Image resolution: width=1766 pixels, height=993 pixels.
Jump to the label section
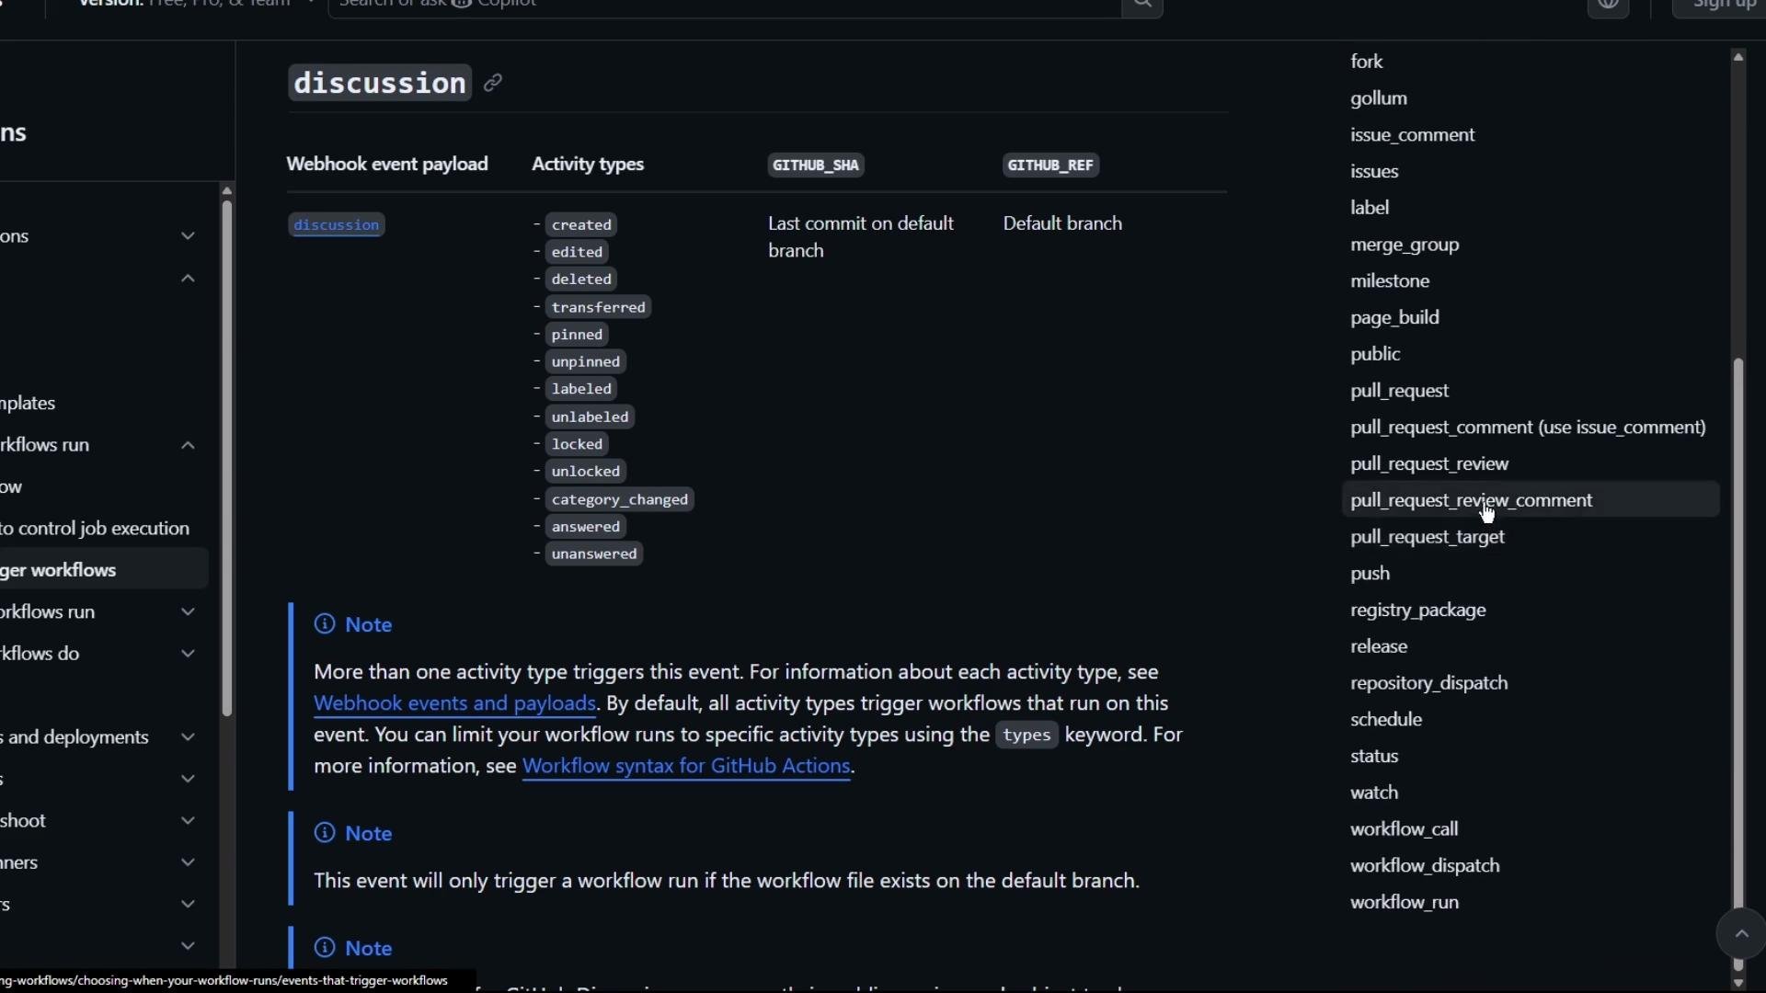1369,208
